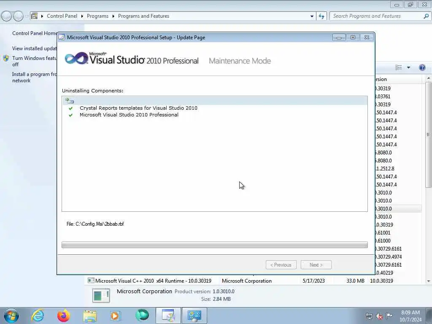Viewport: 432px width, 324px height.
Task: Click the Show desktop strip at taskbar end
Action: point(429,316)
